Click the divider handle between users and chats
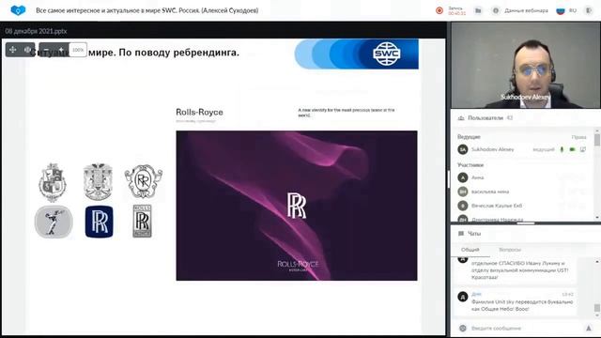Screen dimensions: 601x338 (x=526, y=223)
